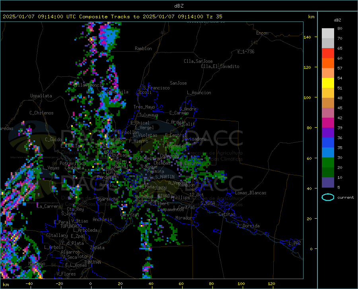Click the '51' legend scale value
Viewport: 358px width, 289px height.
click(x=340, y=88)
